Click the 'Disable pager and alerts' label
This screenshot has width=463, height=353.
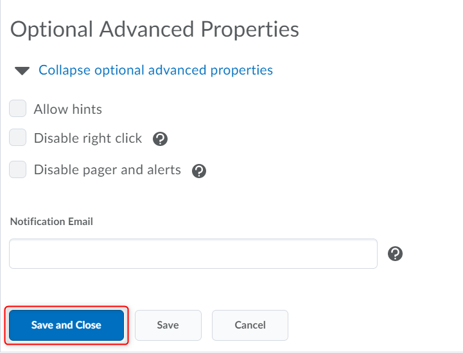coord(107,170)
